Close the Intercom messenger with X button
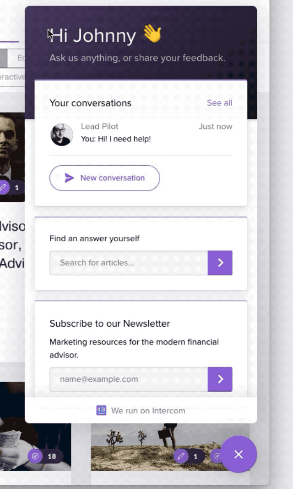 coord(239,455)
